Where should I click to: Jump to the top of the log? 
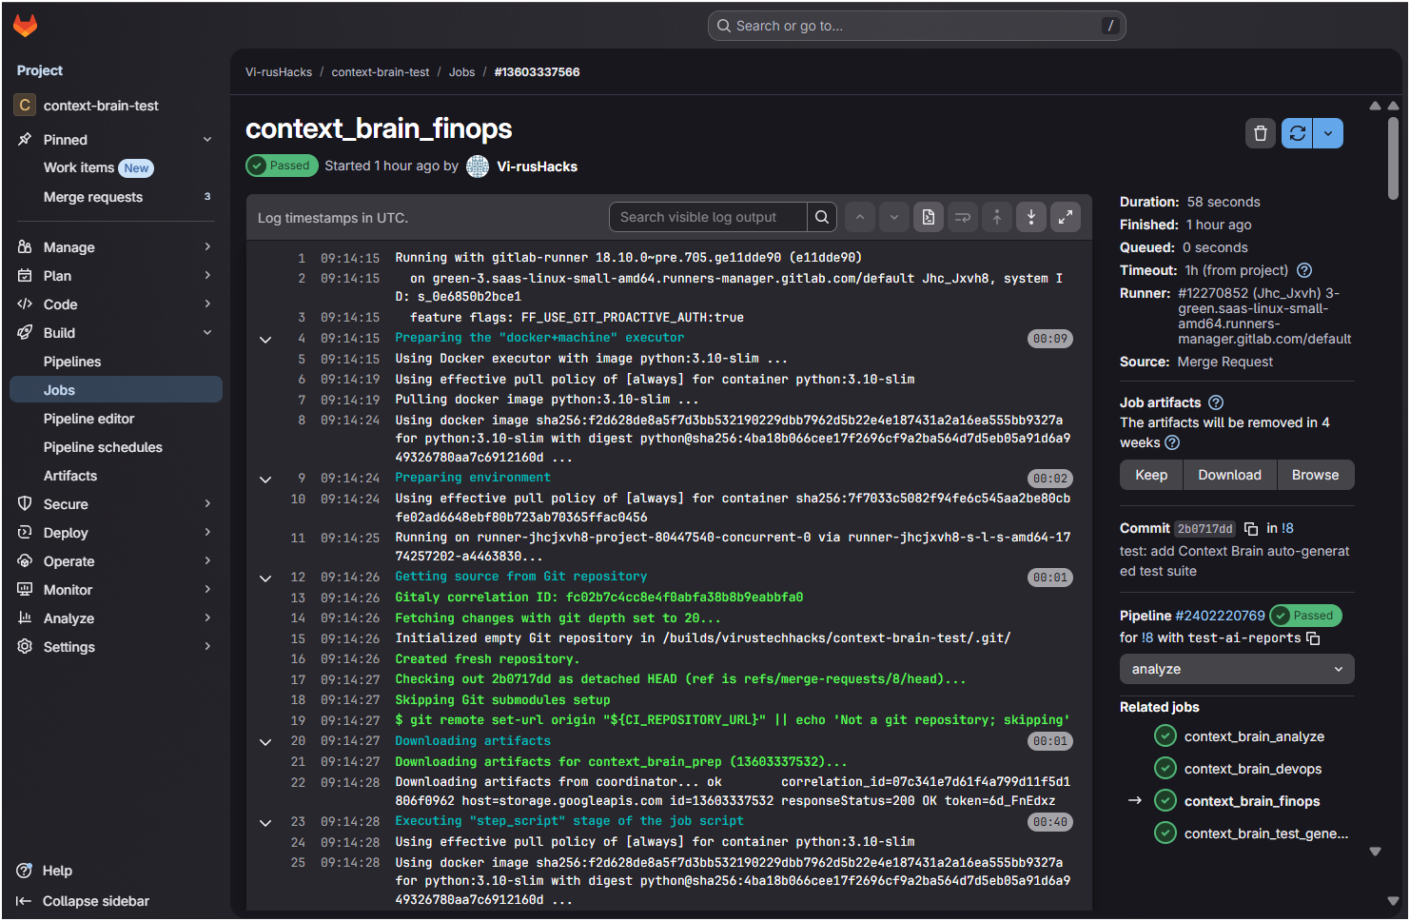(997, 217)
